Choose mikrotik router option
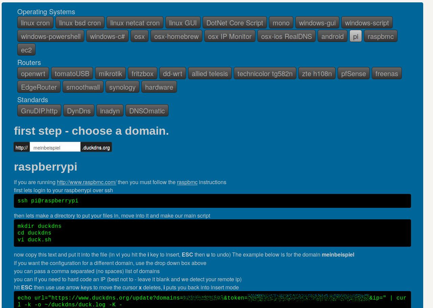This screenshot has width=433, height=308. point(110,73)
